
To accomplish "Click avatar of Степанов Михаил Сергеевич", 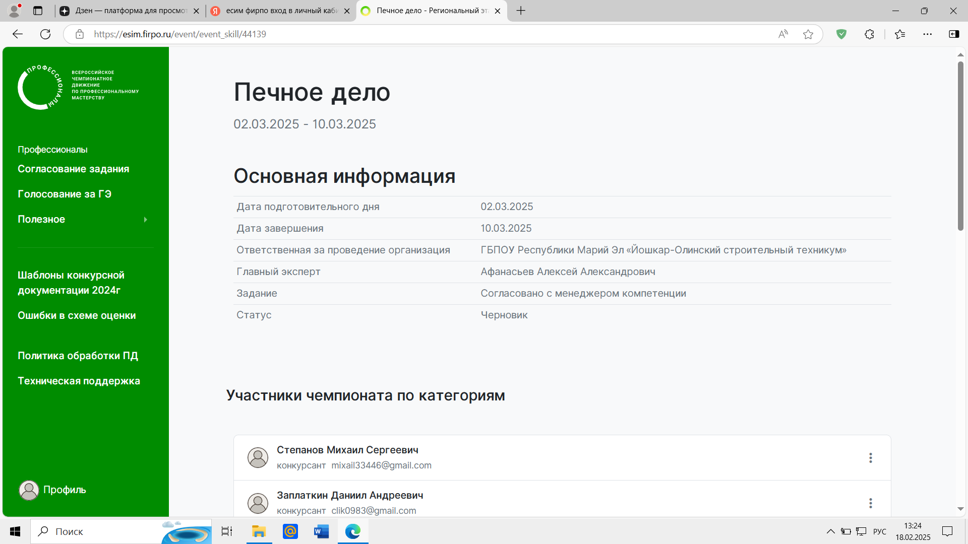I will click(x=258, y=457).
